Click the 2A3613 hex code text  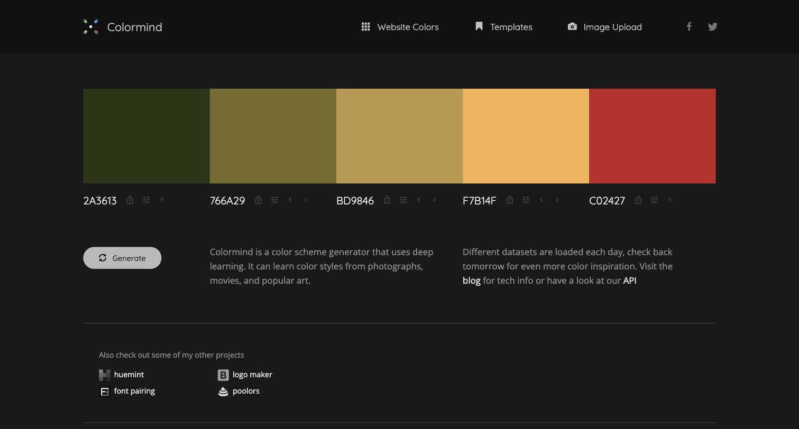[100, 201]
